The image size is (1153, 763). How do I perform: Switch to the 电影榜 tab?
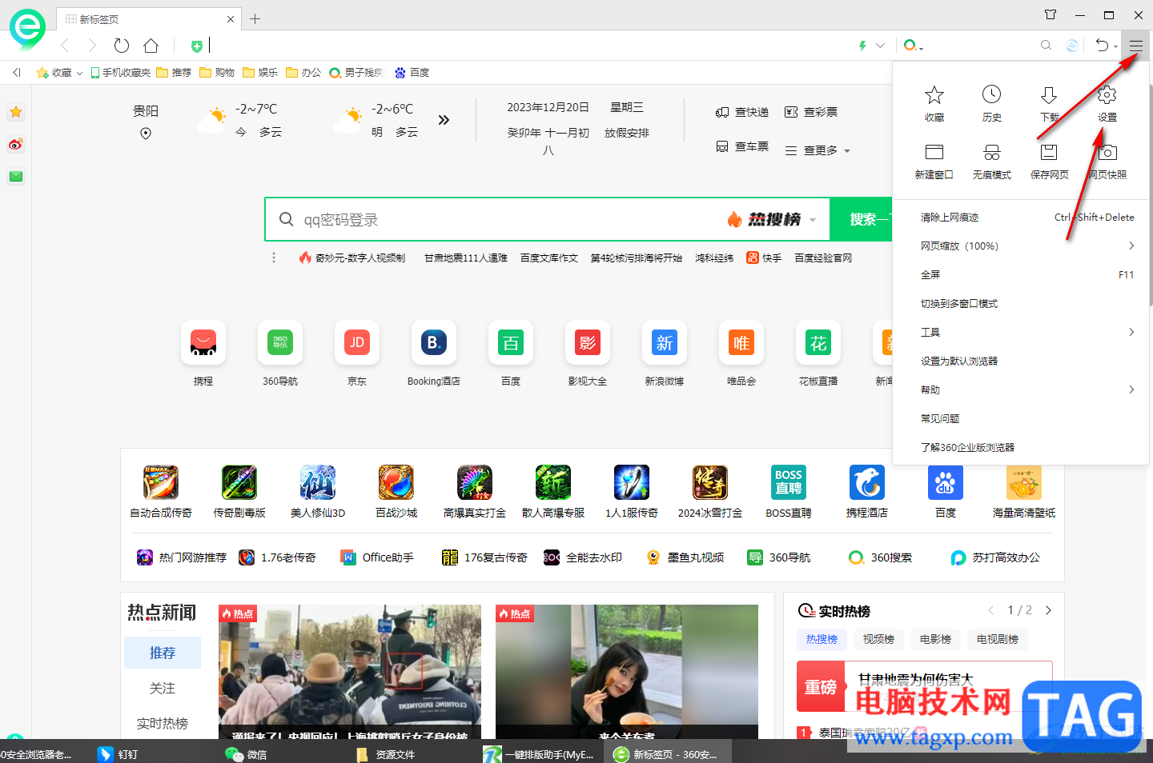tap(935, 639)
